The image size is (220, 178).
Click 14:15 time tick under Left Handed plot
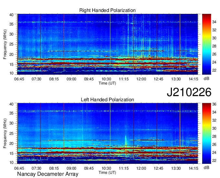click(193, 168)
